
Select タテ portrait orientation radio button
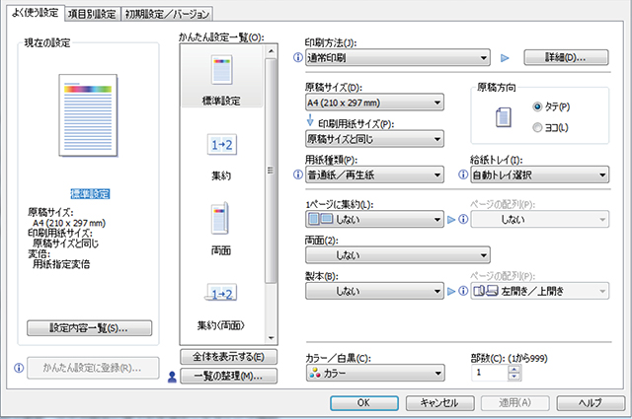537,105
